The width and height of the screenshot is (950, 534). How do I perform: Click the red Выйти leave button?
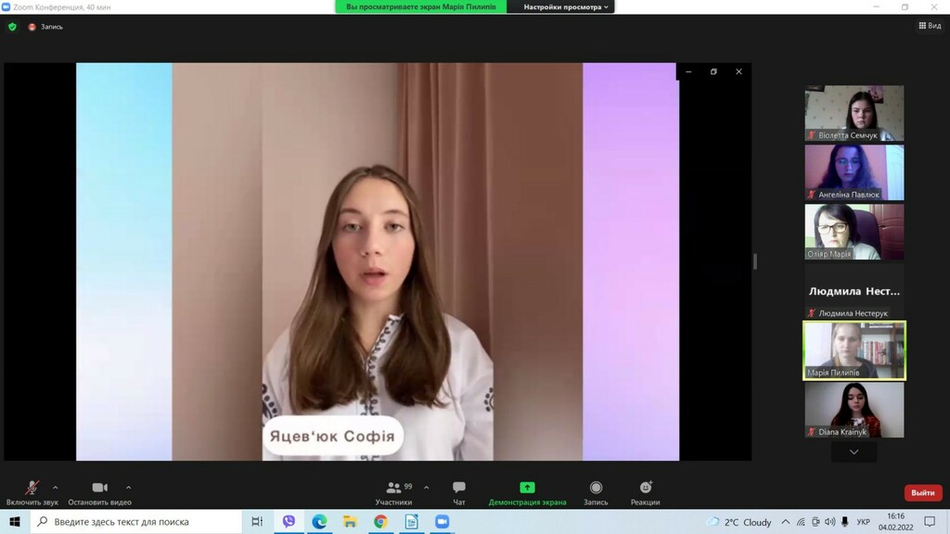922,492
